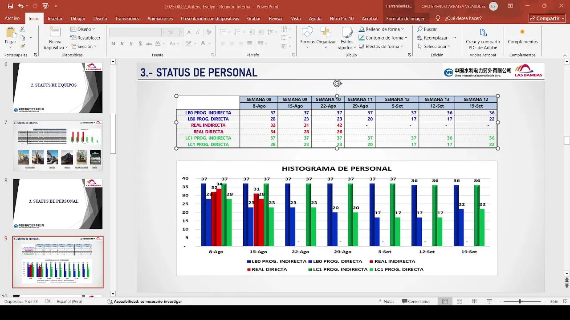Open the font color dropdown arrow

[x=209, y=44]
